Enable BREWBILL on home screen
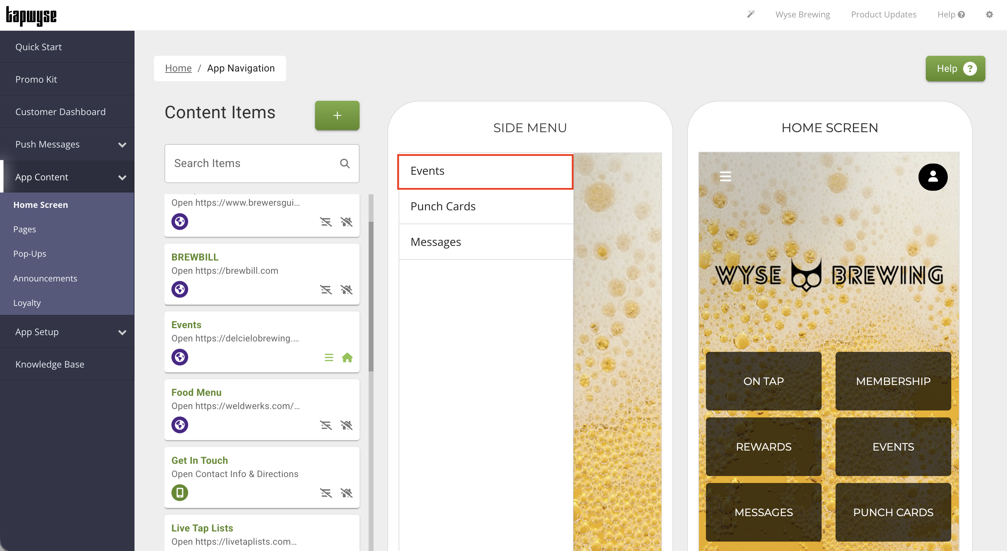 (x=346, y=289)
